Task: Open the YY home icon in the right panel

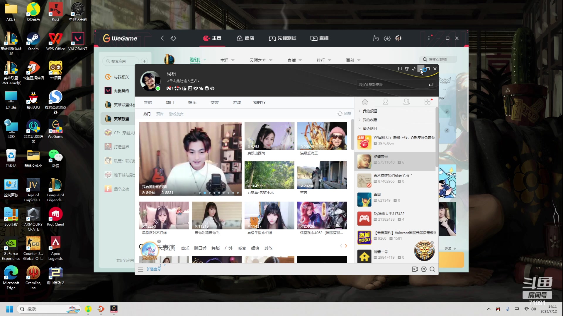Action: click(365, 102)
